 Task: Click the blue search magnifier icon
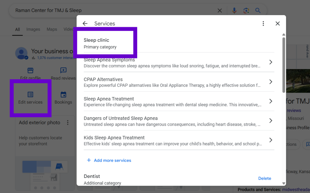click(258, 10)
